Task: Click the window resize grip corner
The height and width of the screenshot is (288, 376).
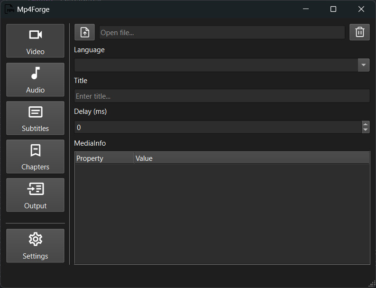Action: 373,284
